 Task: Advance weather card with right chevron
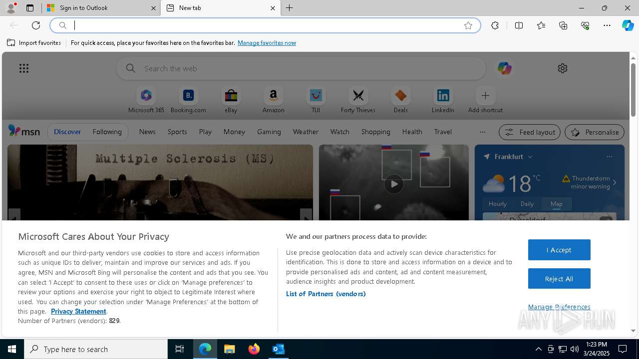615,182
